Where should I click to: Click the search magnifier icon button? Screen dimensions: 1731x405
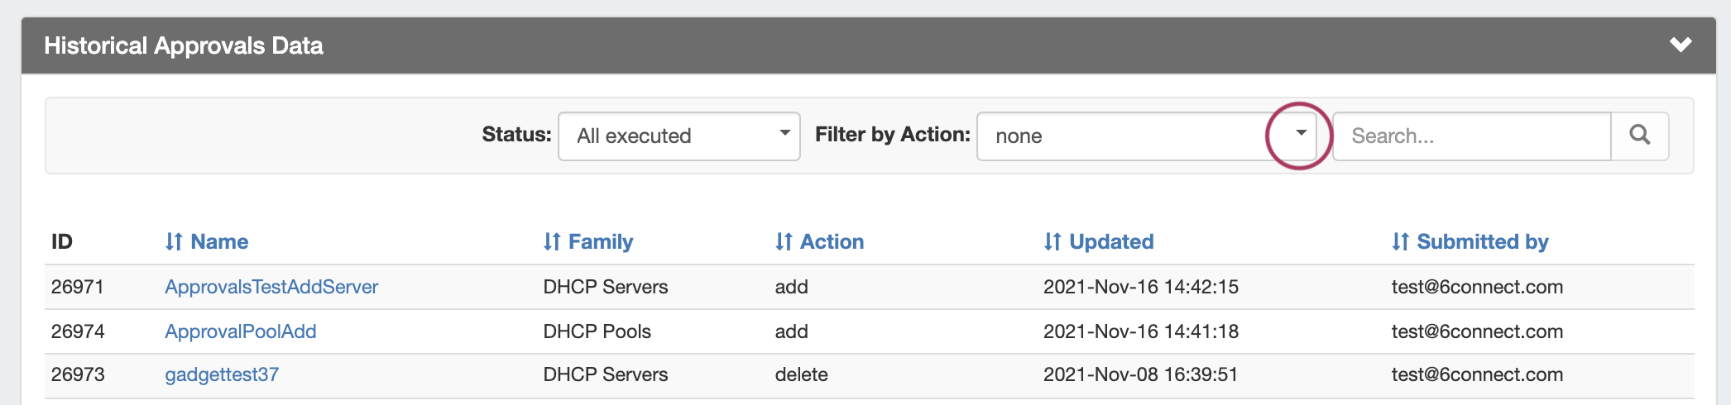click(1639, 136)
